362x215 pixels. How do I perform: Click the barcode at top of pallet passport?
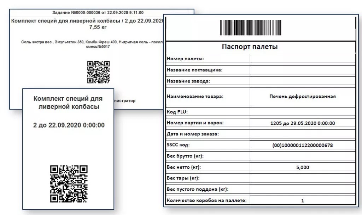(x=251, y=28)
